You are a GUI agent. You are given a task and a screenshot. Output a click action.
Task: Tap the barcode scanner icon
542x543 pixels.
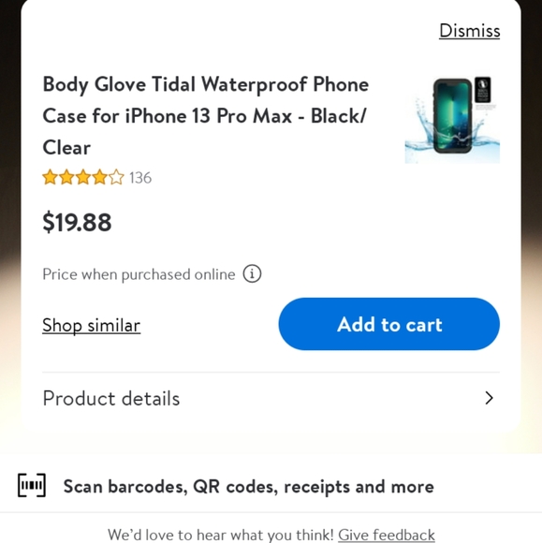click(x=32, y=485)
